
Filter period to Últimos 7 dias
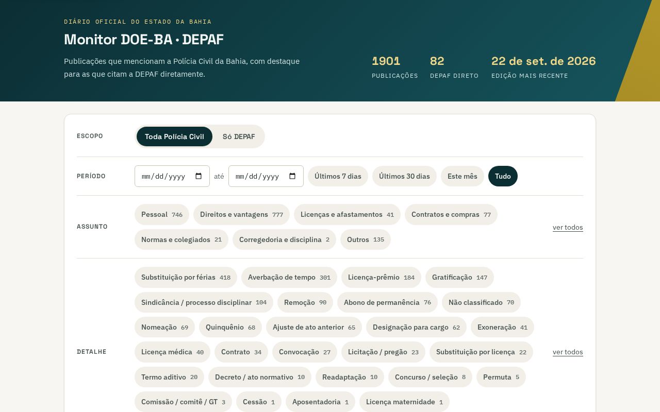tap(338, 176)
